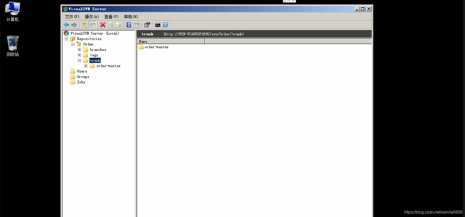Image resolution: width=465 pixels, height=217 pixels.
Task: Expand the tags folder node
Action: point(79,55)
